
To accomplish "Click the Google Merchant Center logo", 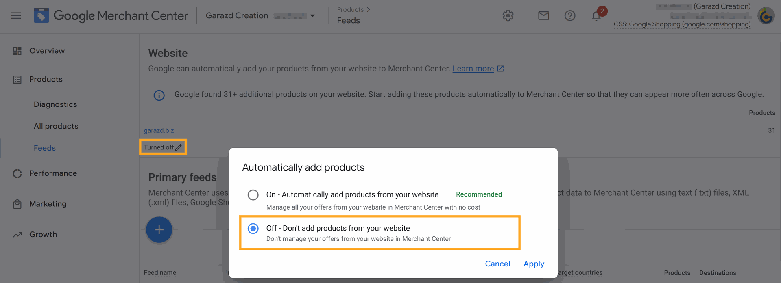I will [111, 16].
